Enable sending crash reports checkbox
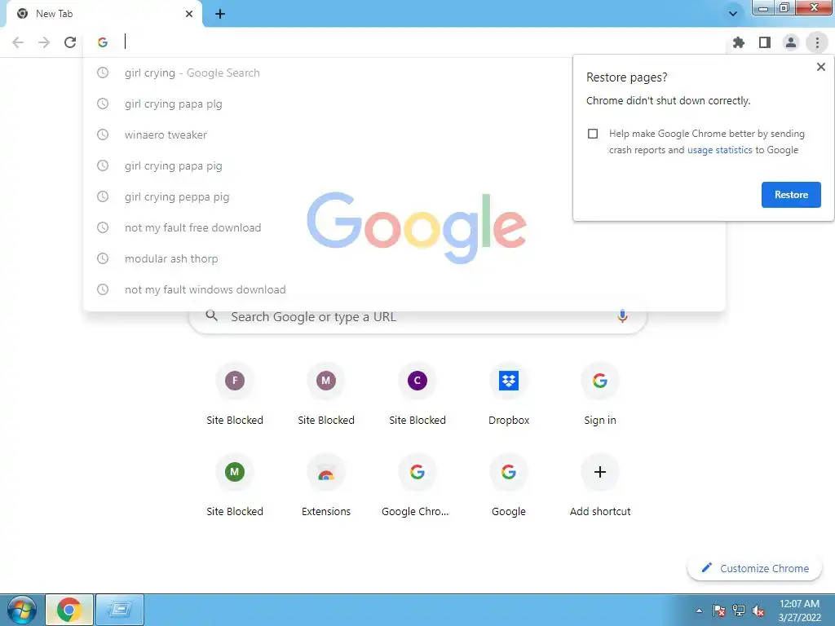Viewport: 835px width, 626px height. [593, 134]
